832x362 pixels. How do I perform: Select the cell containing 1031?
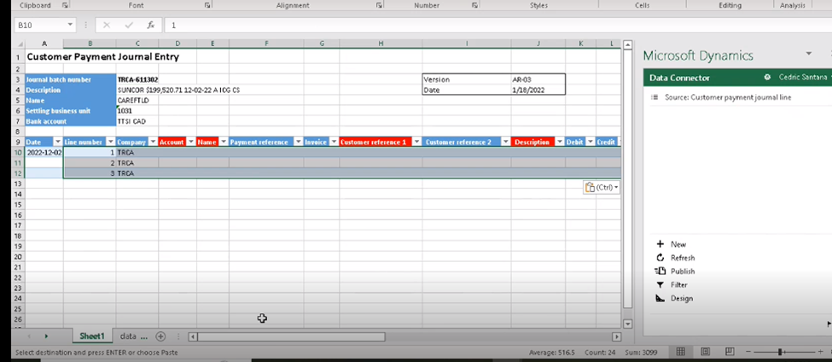click(137, 111)
